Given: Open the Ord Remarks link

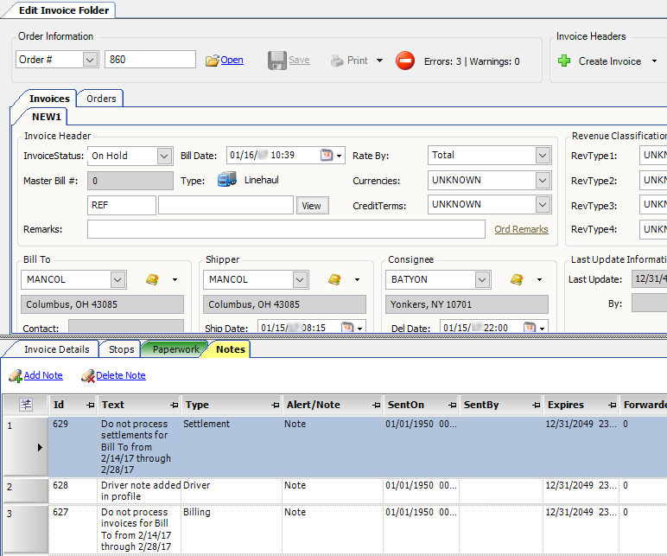Looking at the screenshot, I should pyautogui.click(x=521, y=229).
